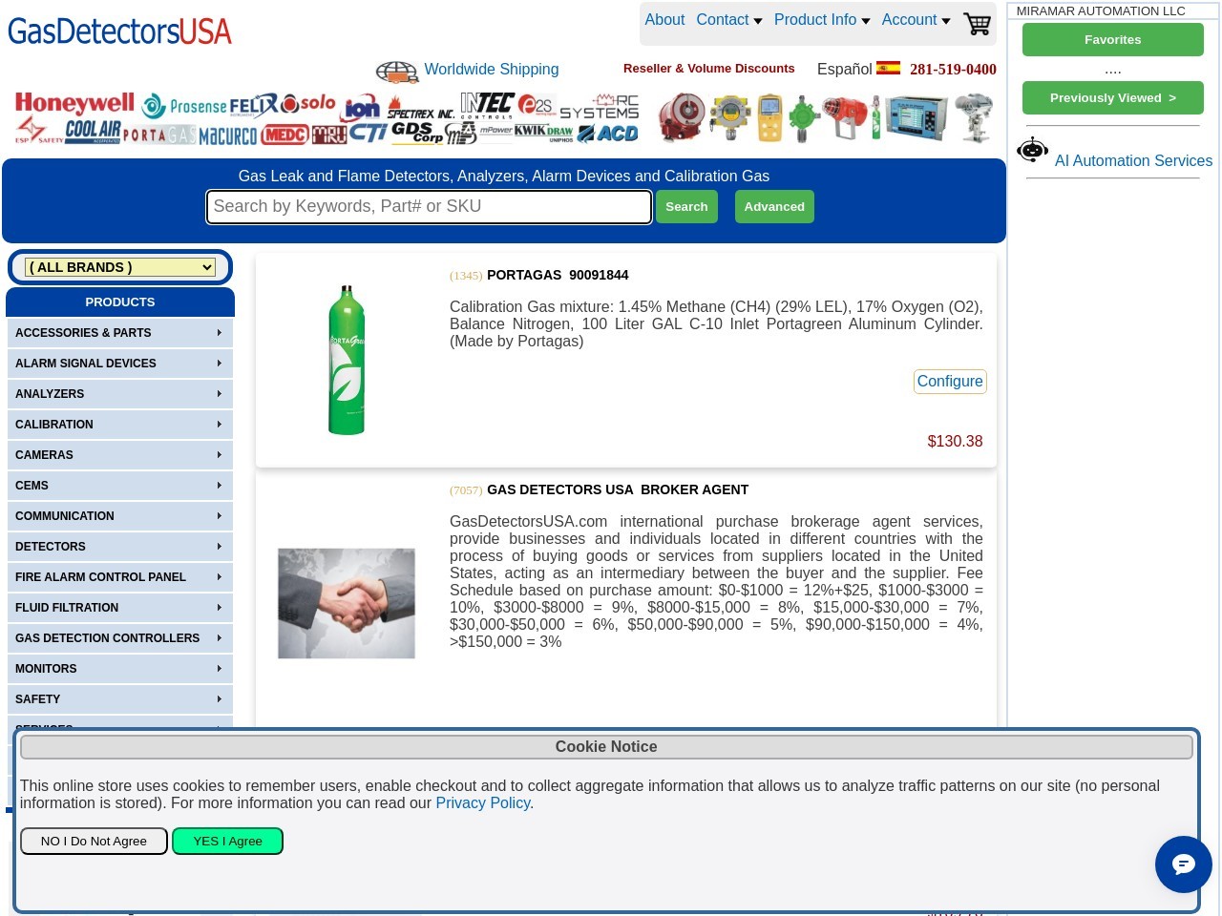Click the blue controller panel image

916,116
